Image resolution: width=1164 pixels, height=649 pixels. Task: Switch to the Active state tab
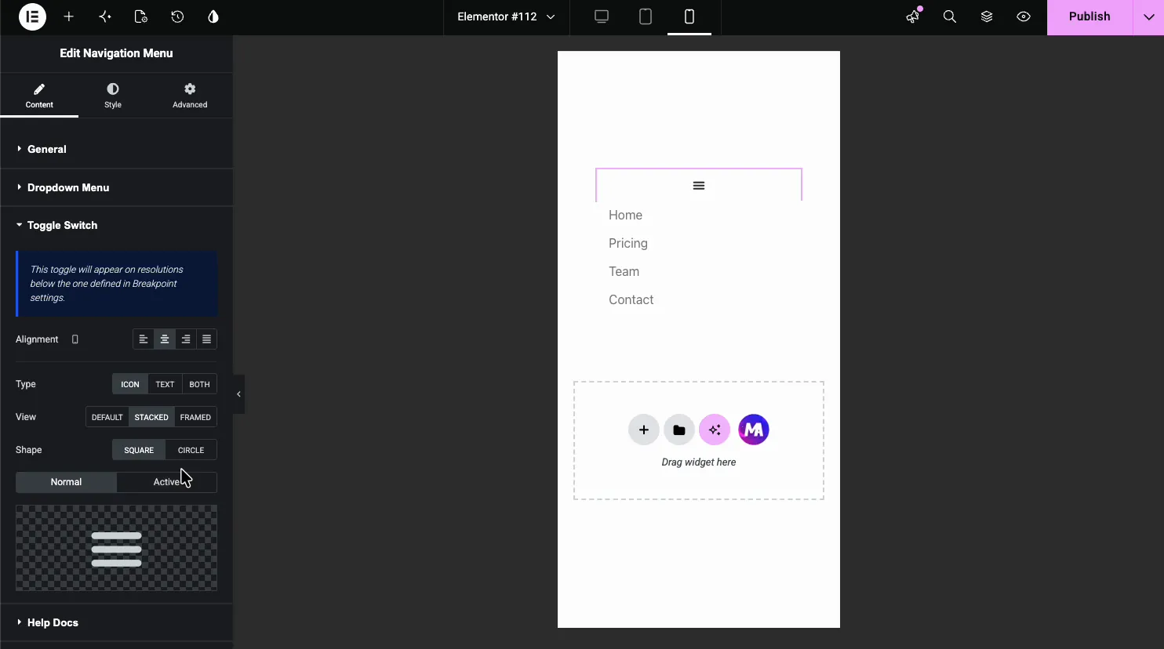click(166, 482)
